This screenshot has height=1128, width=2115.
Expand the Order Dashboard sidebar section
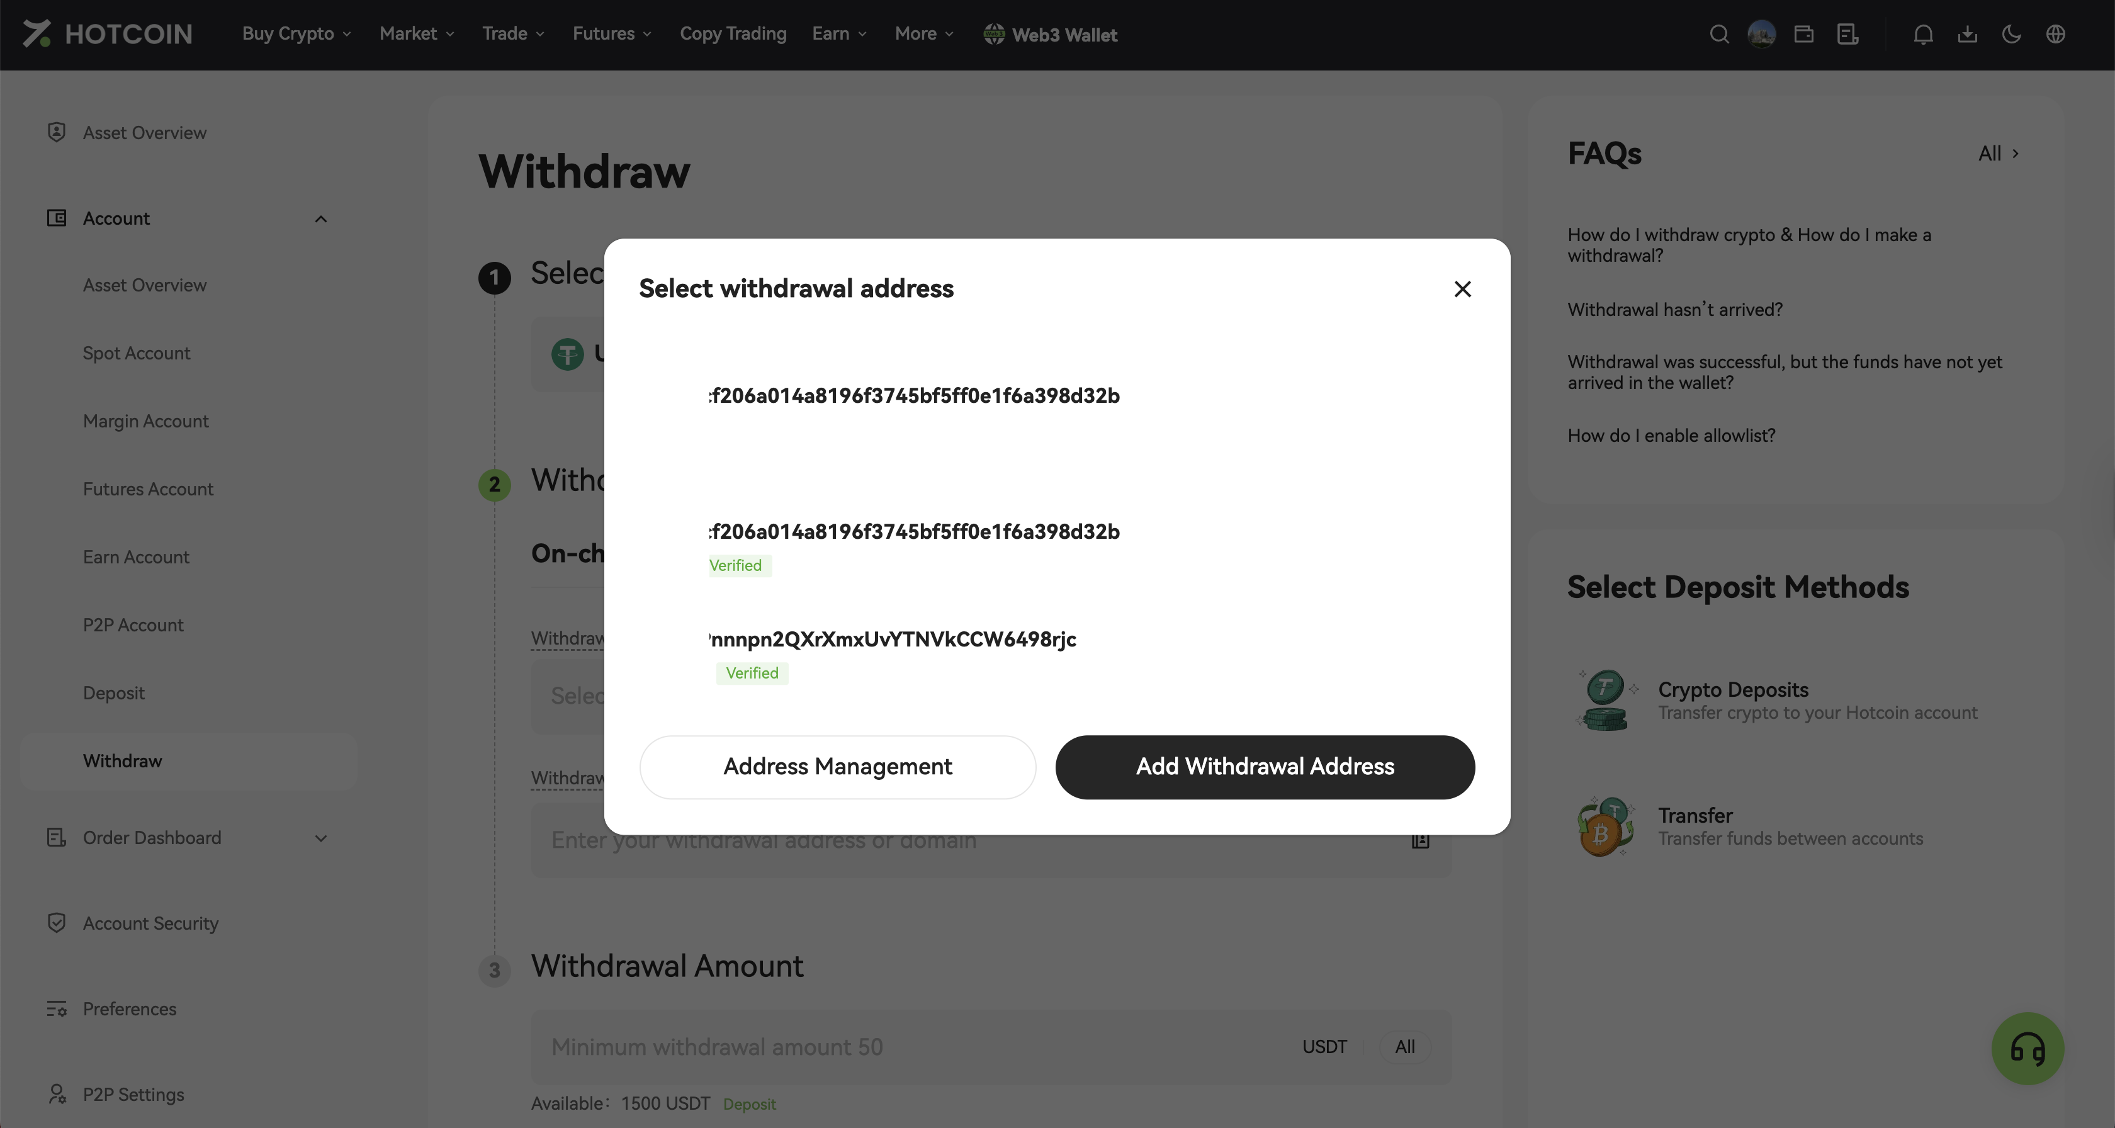click(321, 838)
